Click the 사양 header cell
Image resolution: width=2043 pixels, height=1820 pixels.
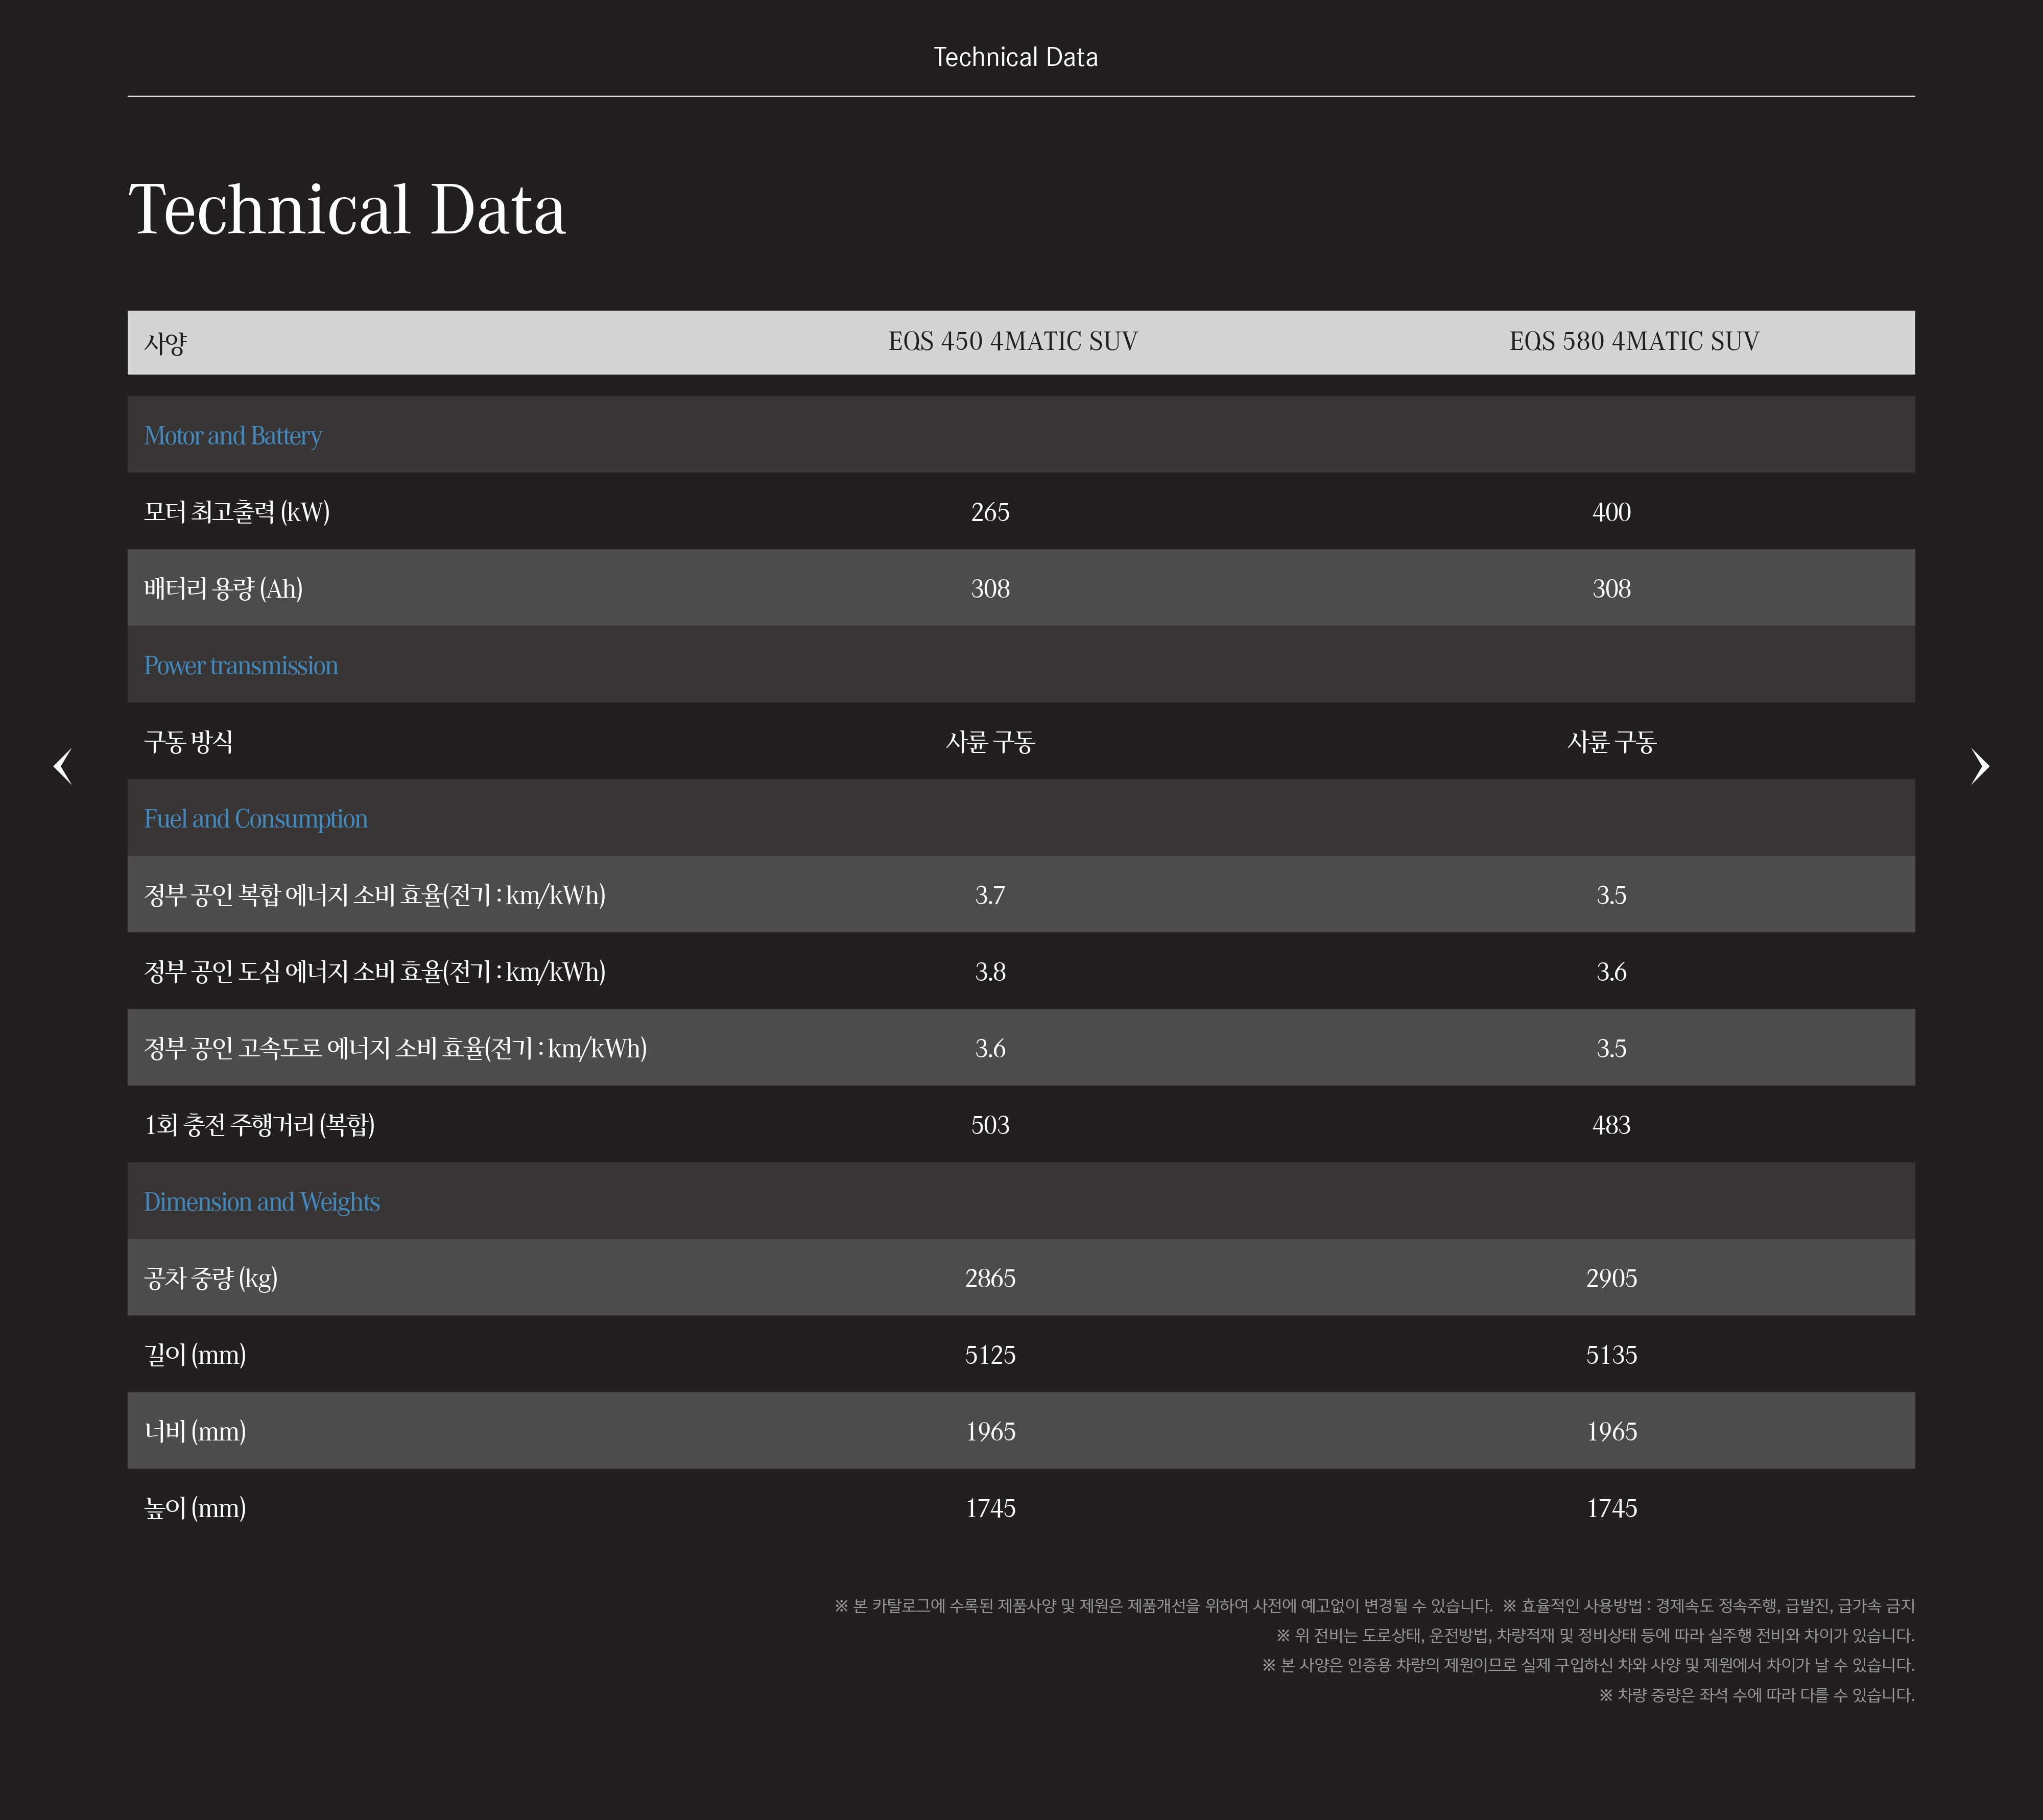[x=166, y=343]
